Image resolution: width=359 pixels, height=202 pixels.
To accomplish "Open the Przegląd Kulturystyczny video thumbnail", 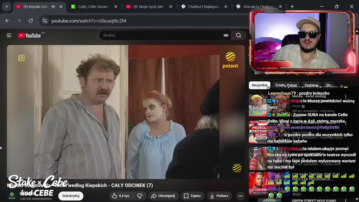I will pyautogui.click(x=270, y=132).
